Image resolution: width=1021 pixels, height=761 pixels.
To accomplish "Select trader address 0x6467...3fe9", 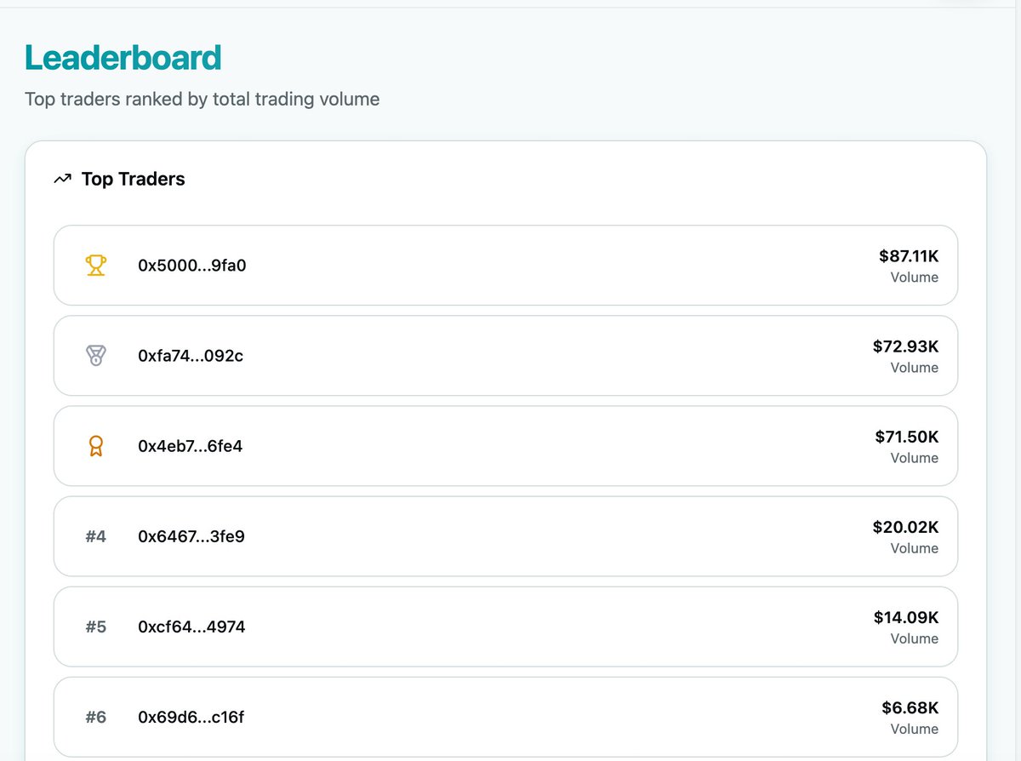I will pos(191,536).
